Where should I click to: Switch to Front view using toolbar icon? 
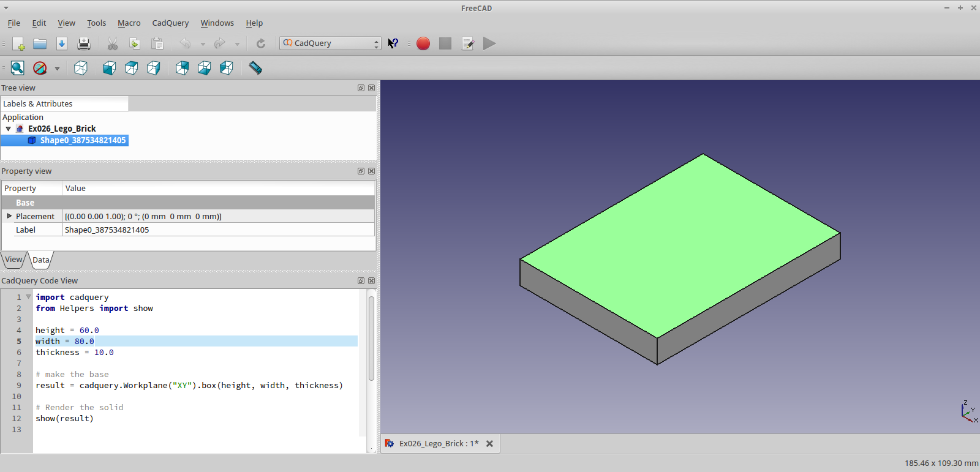point(109,68)
